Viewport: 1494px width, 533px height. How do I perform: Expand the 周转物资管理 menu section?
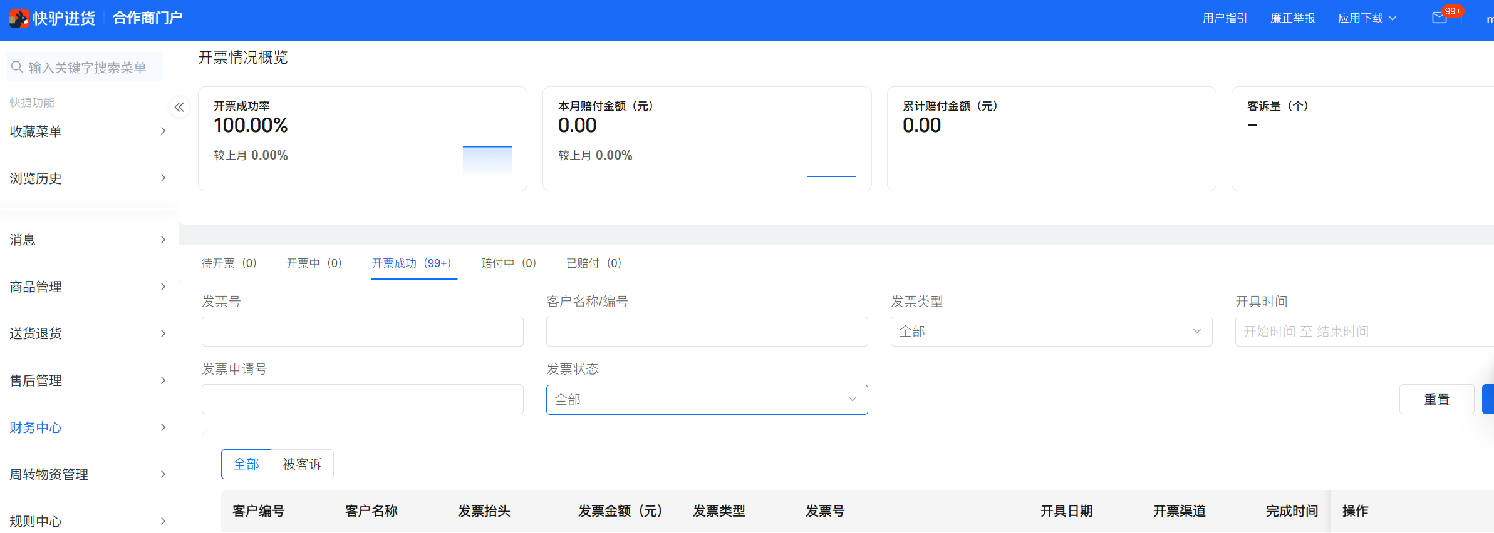pyautogui.click(x=88, y=474)
